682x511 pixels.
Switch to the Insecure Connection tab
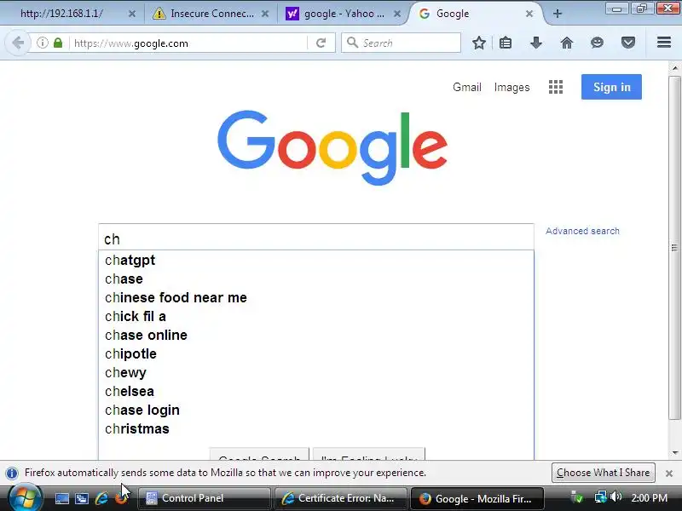tap(211, 14)
